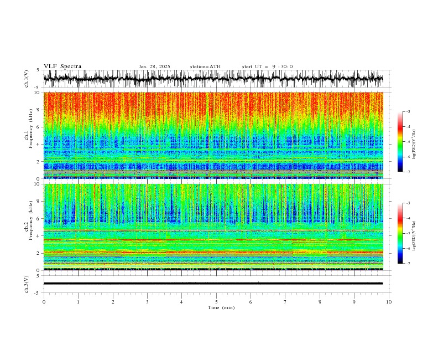The width and height of the screenshot is (438, 339).
Task: Click the "6" kHz tick of ch.2 spectrogram
Action: [x=38, y=219]
